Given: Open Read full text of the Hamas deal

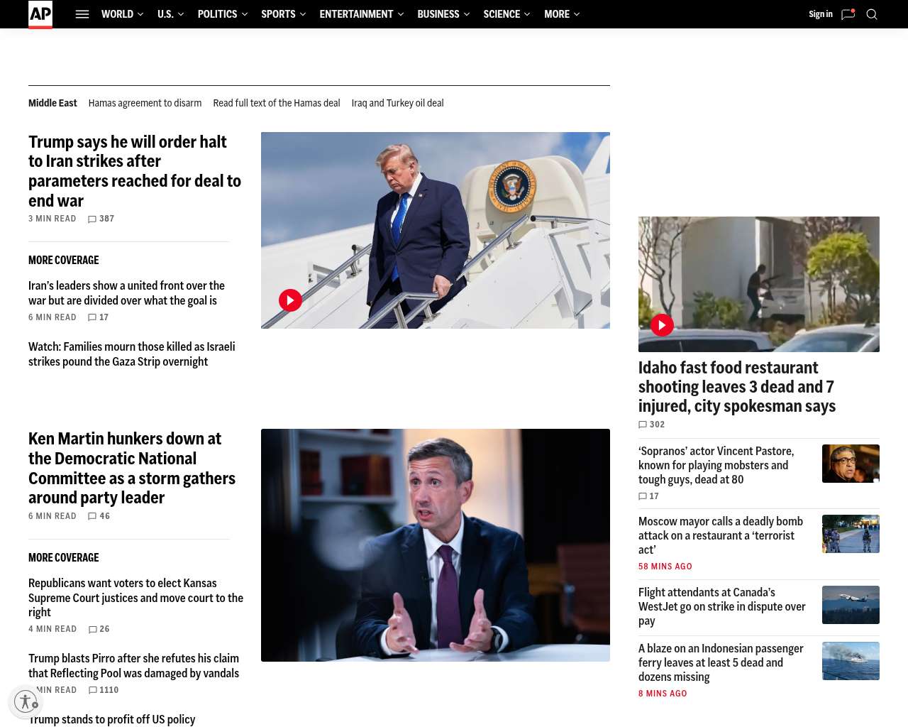Looking at the screenshot, I should pyautogui.click(x=277, y=103).
